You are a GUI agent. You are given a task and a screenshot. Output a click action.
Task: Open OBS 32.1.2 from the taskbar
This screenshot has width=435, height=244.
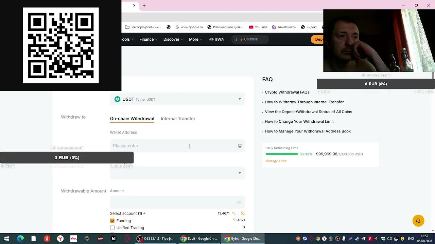[x=155, y=239]
